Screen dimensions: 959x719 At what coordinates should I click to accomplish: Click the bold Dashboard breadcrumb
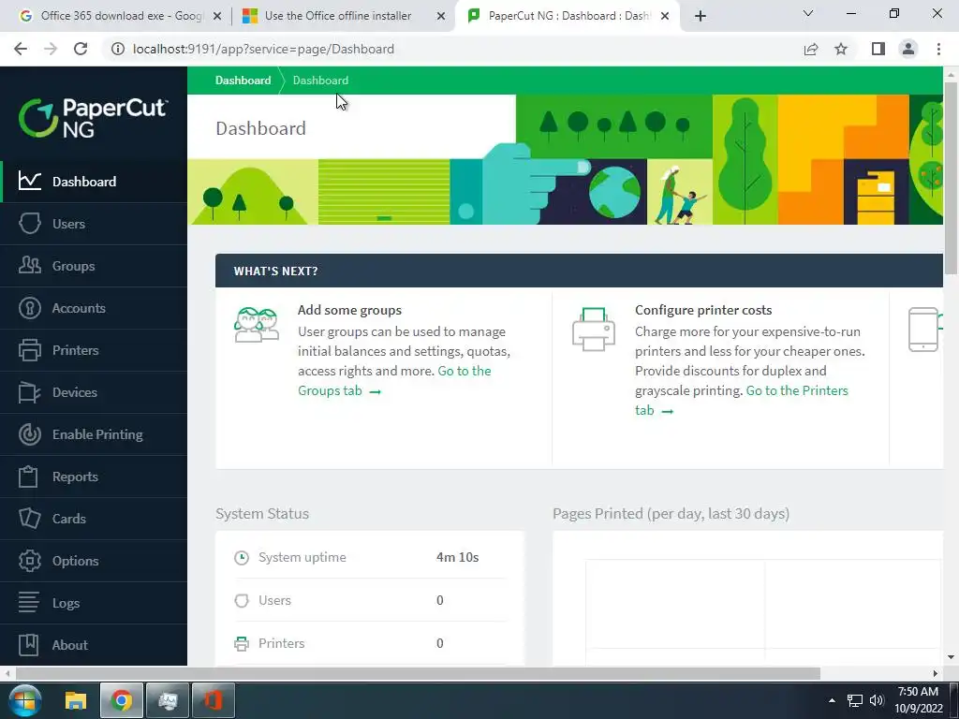(243, 81)
